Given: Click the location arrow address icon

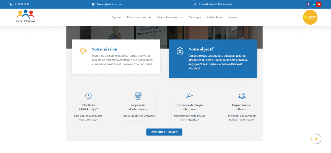Looking at the screenshot, I should (195, 4).
